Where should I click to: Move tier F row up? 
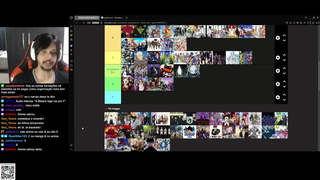[x=284, y=95]
